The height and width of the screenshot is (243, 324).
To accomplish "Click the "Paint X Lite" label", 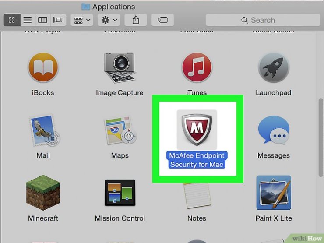I will [274, 218].
